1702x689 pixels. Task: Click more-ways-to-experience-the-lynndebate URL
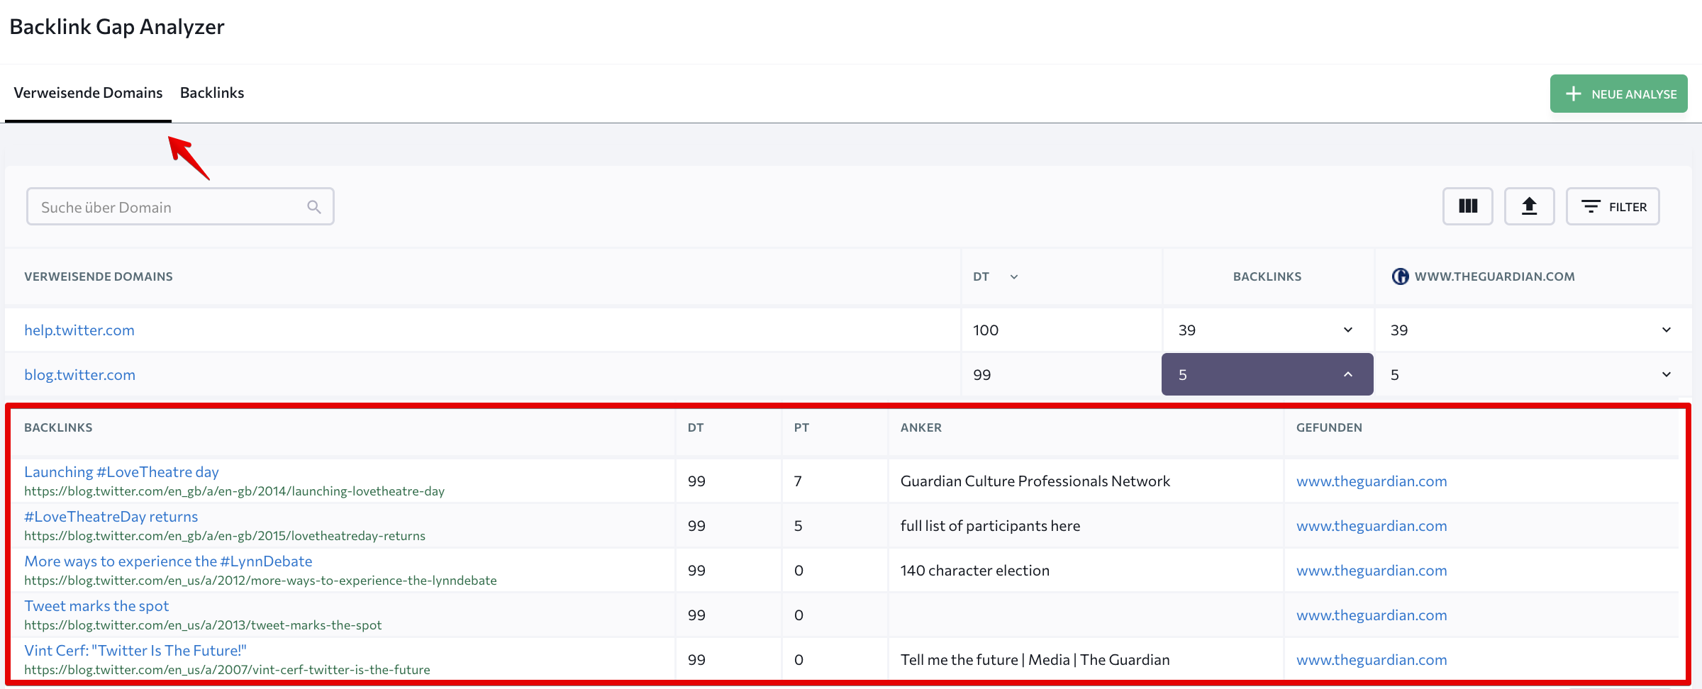coord(260,580)
